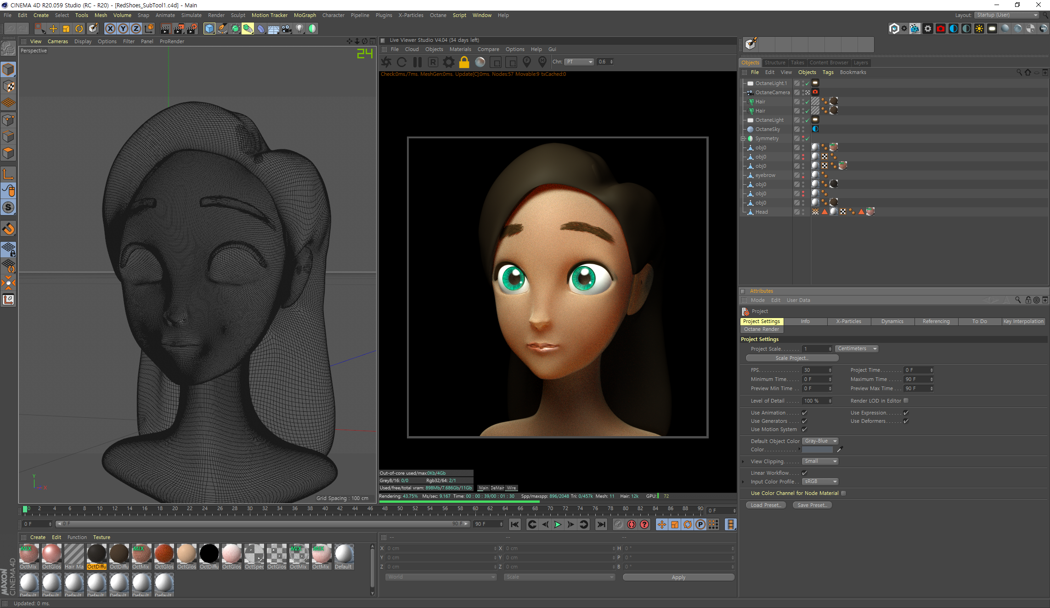Pause rendering in Live Viewer
Screen dimensions: 1050x608
[418, 62]
